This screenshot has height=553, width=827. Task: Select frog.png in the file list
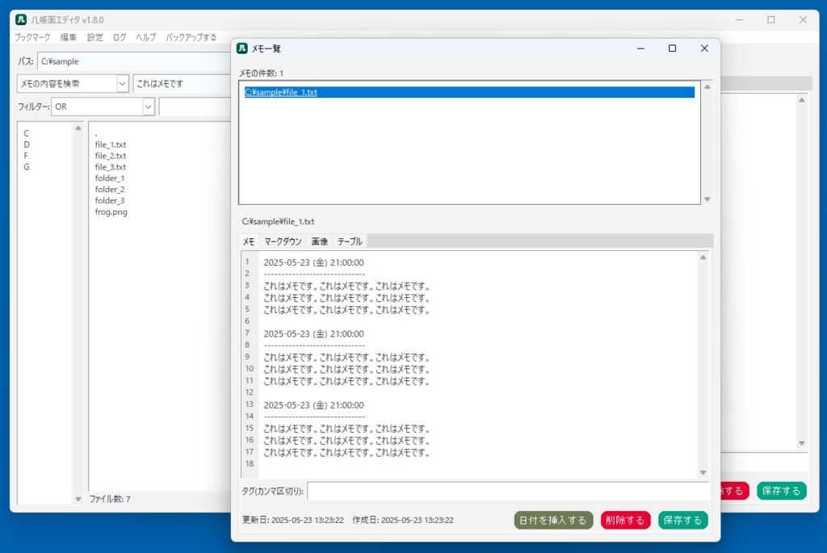[x=111, y=212]
